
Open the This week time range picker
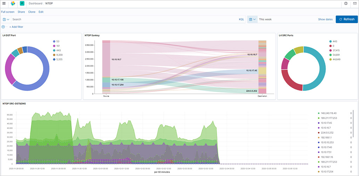tap(265, 19)
